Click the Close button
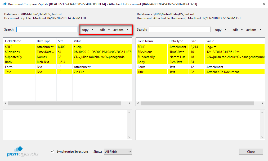This screenshot has height=161, width=268. [251, 152]
